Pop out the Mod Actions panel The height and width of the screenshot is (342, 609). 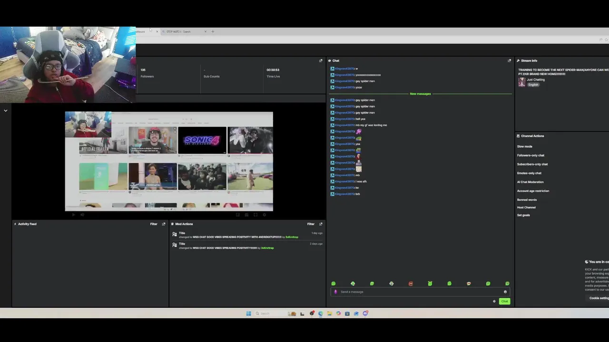tap(321, 224)
